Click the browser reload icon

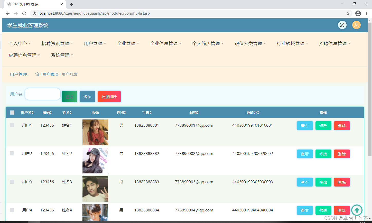point(24,13)
